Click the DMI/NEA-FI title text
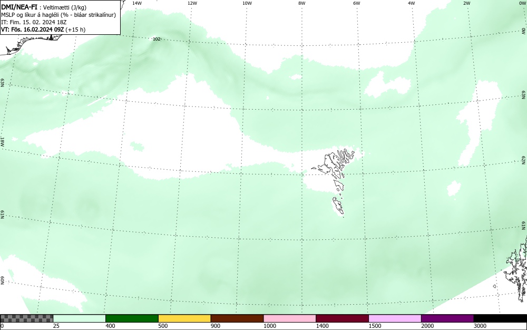 point(19,7)
